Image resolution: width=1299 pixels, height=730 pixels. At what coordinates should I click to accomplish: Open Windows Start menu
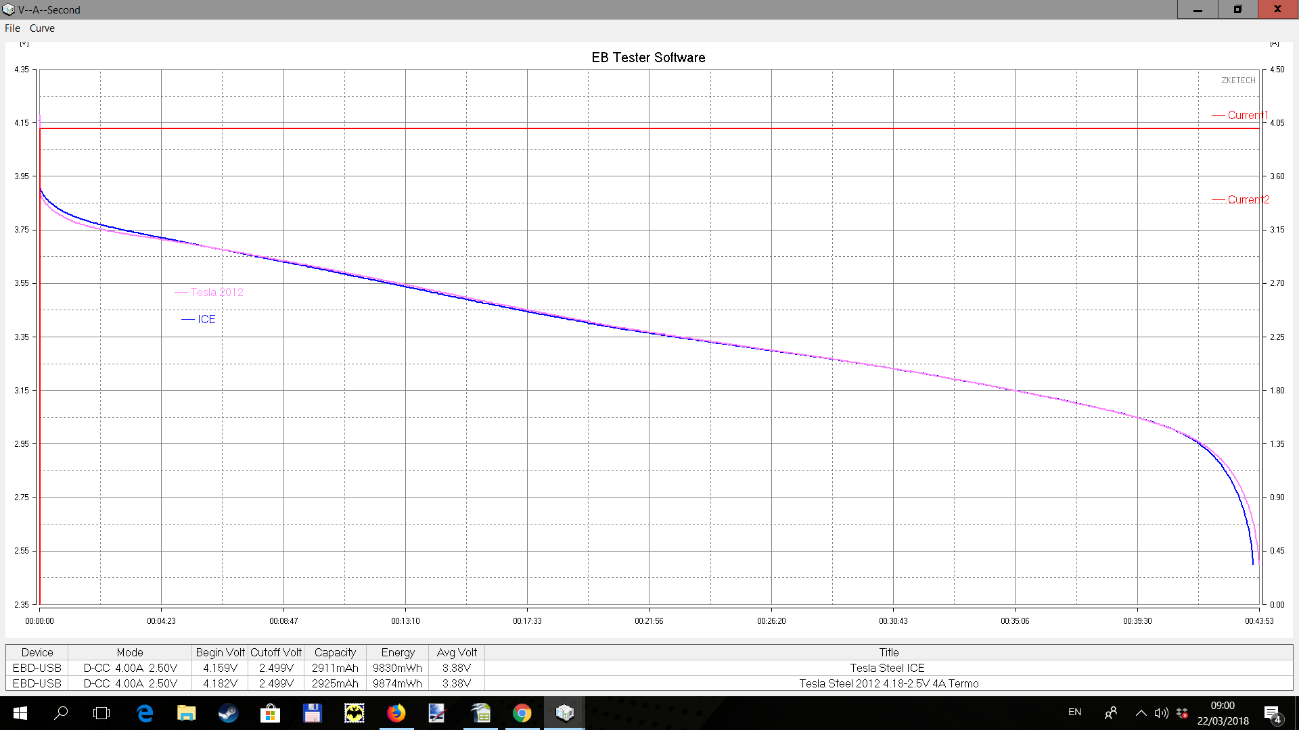(20, 713)
